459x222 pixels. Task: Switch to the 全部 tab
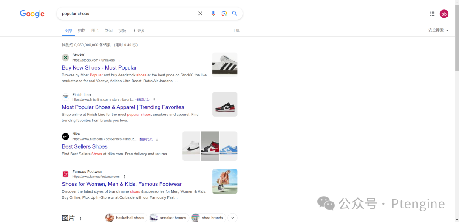pos(68,31)
